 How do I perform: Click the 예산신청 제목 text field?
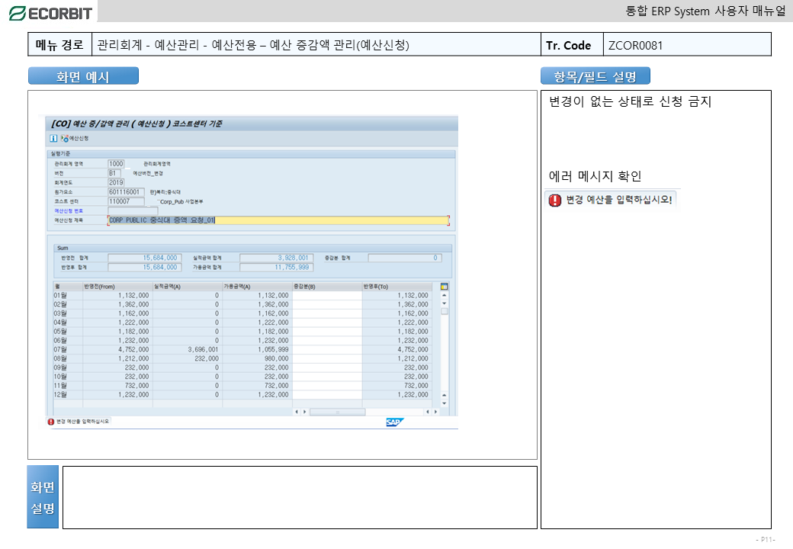pos(278,220)
